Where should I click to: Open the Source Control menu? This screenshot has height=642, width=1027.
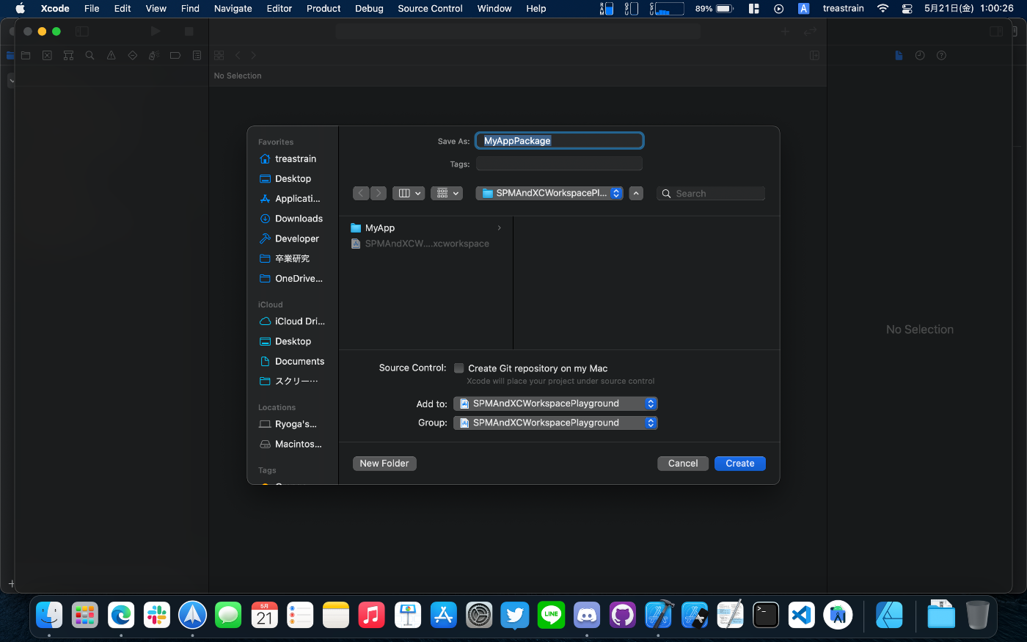(430, 9)
